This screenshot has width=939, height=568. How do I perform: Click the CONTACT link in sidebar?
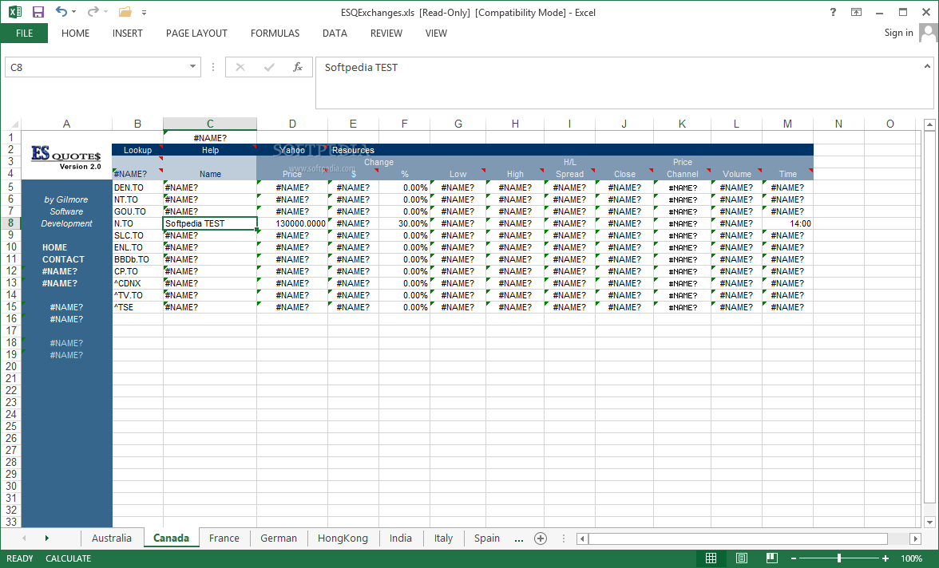tap(63, 259)
